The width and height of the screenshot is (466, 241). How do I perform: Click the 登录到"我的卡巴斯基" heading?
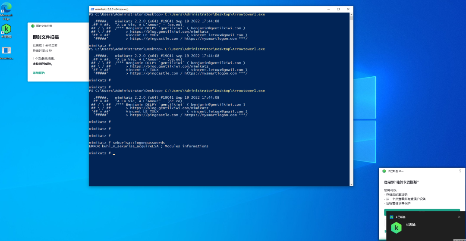pyautogui.click(x=402, y=182)
